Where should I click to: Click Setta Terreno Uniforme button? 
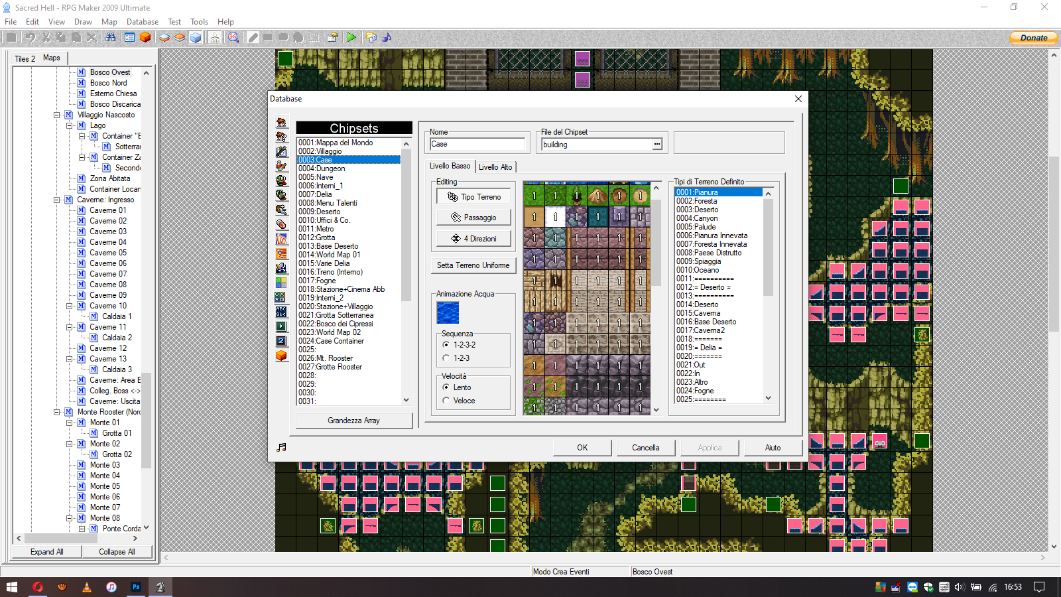[473, 265]
